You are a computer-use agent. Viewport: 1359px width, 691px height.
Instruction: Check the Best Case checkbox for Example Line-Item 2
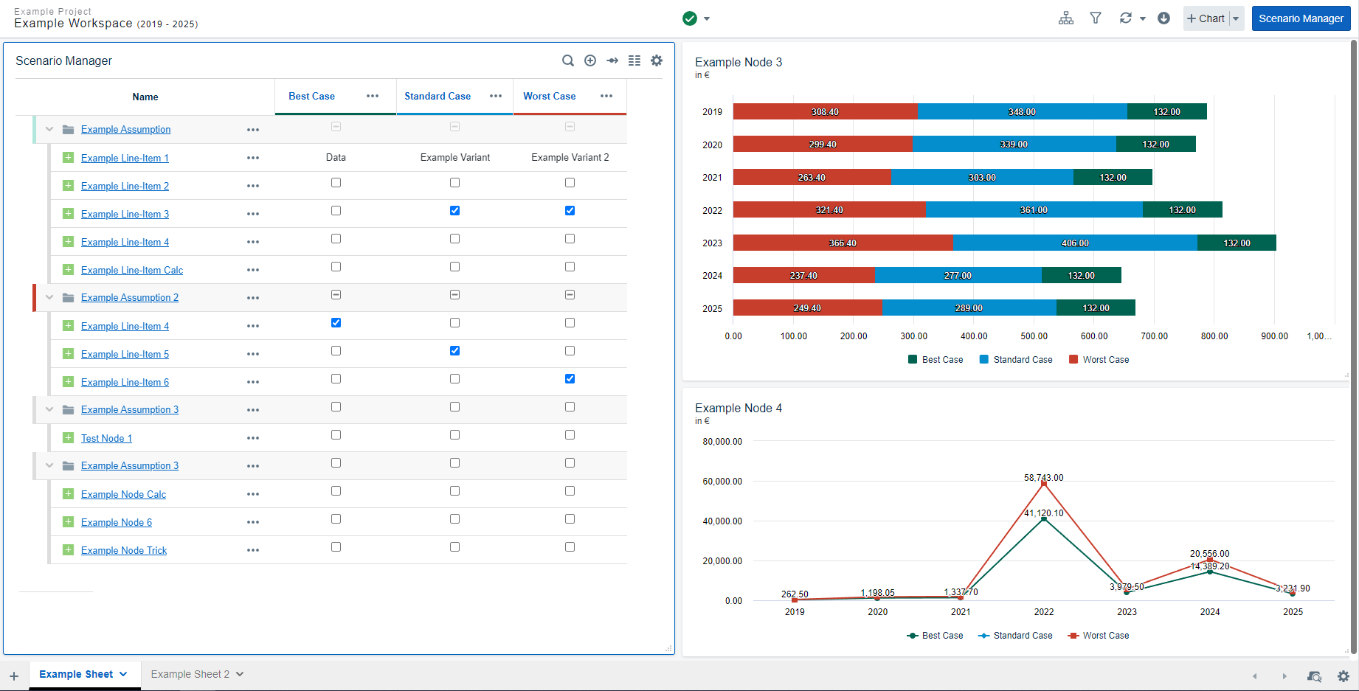coord(336,182)
